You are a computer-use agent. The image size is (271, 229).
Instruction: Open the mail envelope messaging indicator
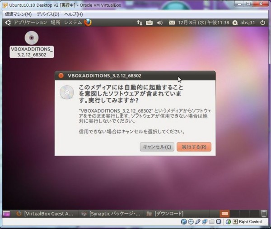coord(172,23)
